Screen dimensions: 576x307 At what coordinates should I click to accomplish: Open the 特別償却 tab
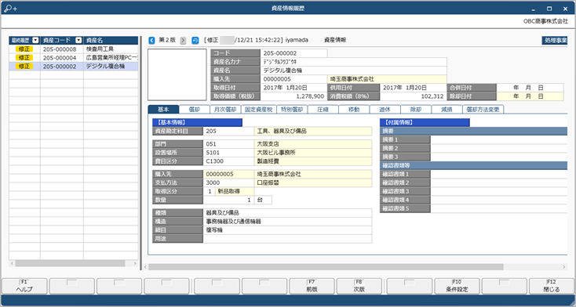coord(292,110)
